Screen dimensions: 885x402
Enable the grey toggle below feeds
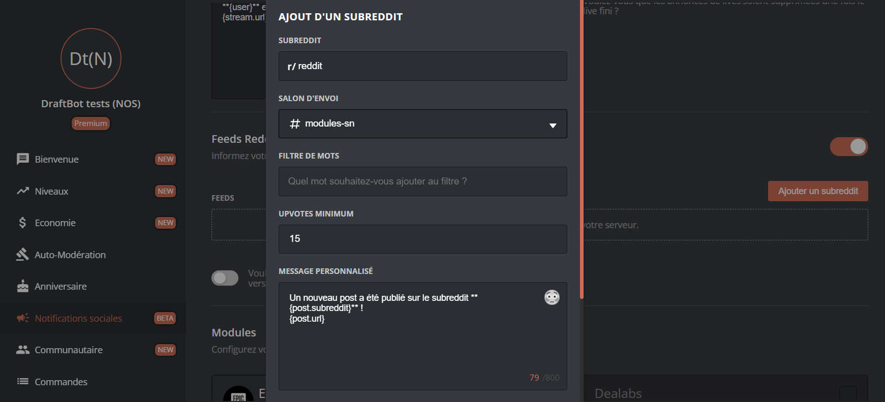225,278
